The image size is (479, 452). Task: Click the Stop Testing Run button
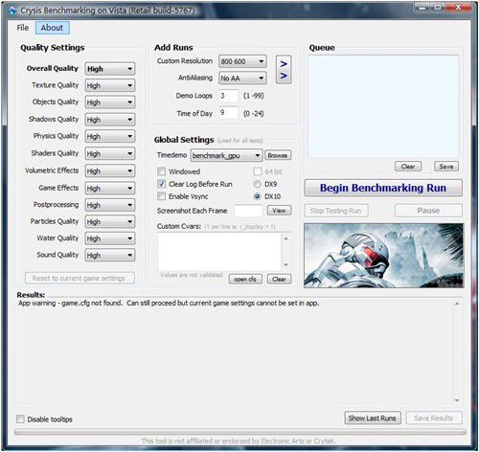(x=336, y=211)
